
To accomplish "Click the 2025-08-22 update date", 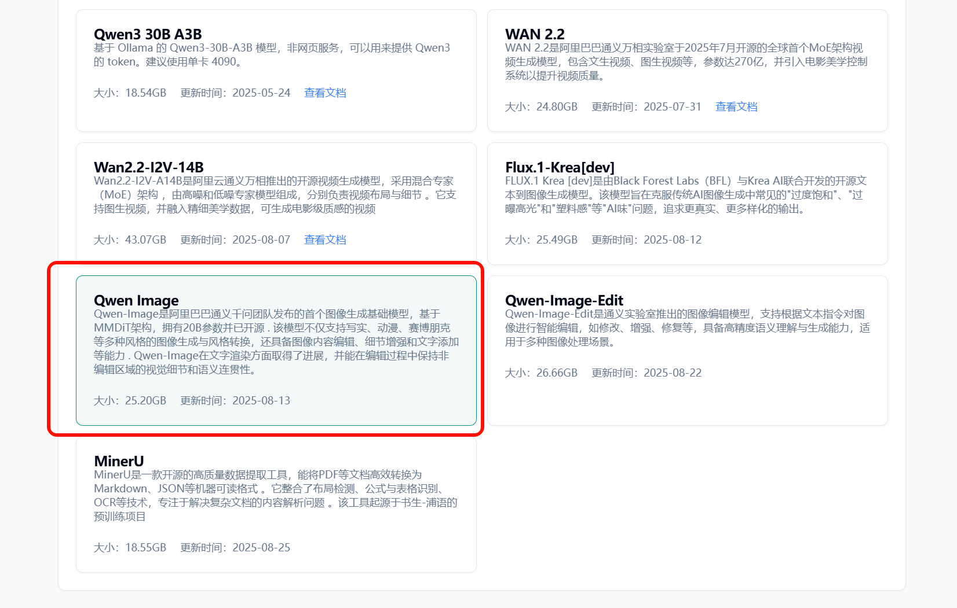I will (x=672, y=373).
